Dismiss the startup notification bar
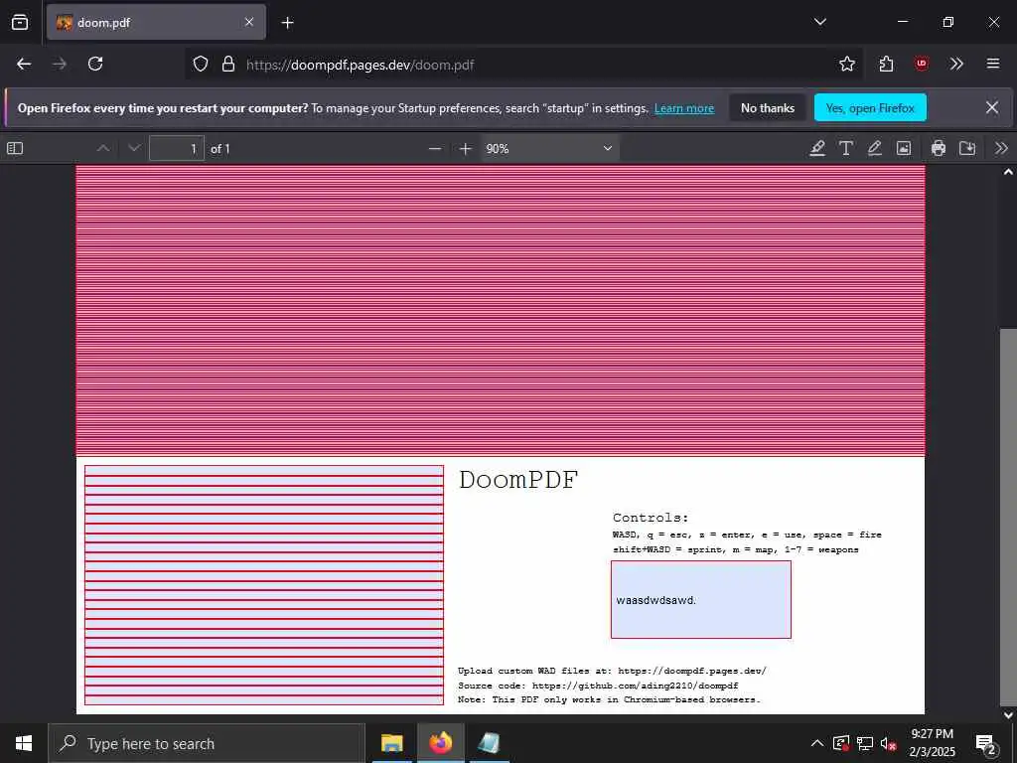 click(x=992, y=107)
